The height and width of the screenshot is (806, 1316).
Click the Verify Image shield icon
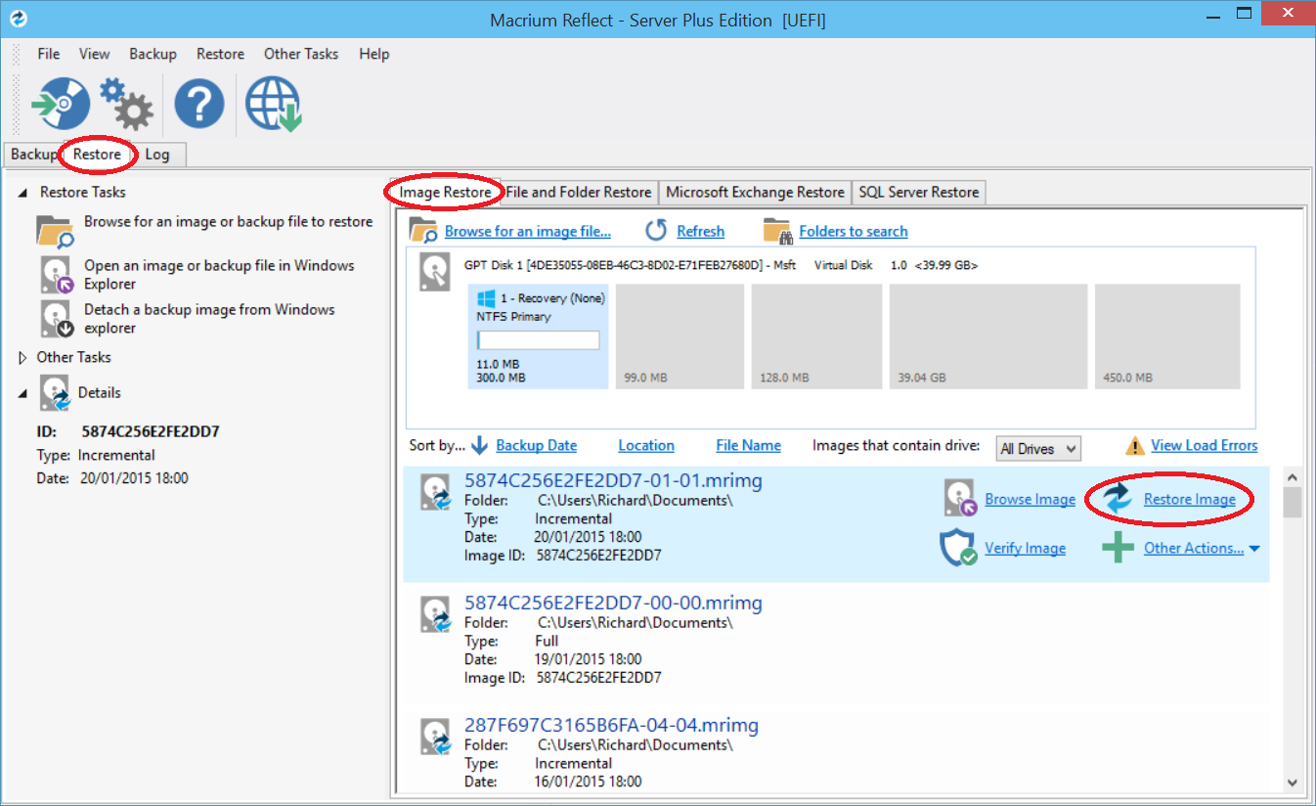point(958,548)
